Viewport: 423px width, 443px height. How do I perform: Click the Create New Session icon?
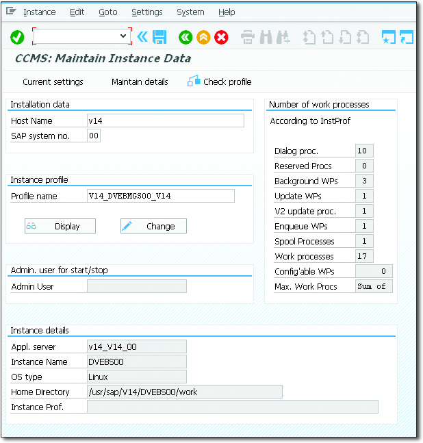(389, 37)
